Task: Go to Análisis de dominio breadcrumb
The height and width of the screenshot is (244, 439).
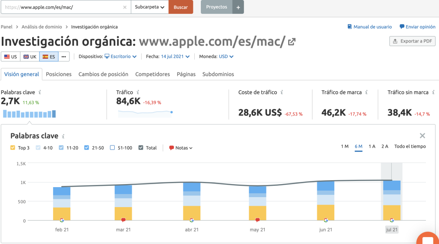Action: pyautogui.click(x=42, y=27)
